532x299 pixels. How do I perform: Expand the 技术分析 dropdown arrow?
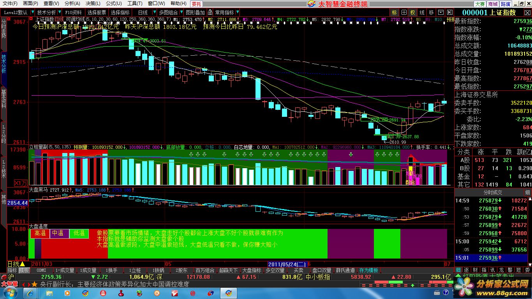point(59,12)
